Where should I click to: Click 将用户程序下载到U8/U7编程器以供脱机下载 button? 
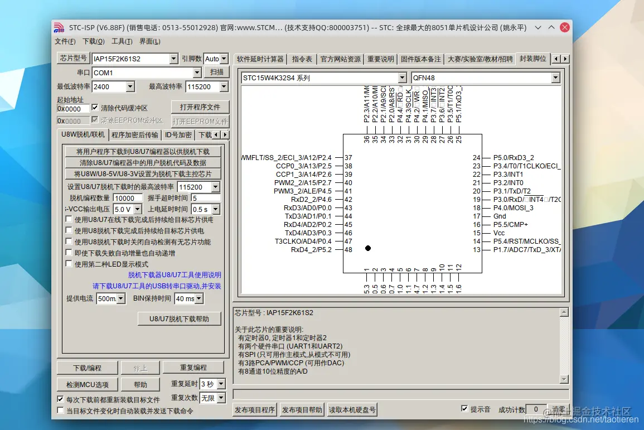(143, 152)
